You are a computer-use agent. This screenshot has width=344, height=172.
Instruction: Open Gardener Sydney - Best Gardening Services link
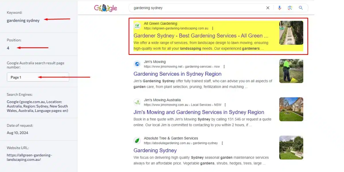click(x=201, y=36)
